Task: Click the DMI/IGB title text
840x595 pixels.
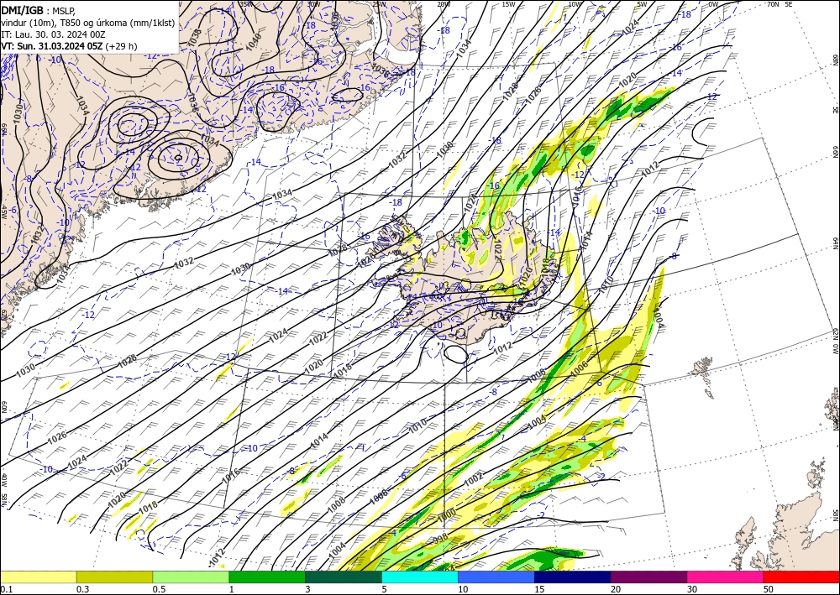Action: (22, 9)
